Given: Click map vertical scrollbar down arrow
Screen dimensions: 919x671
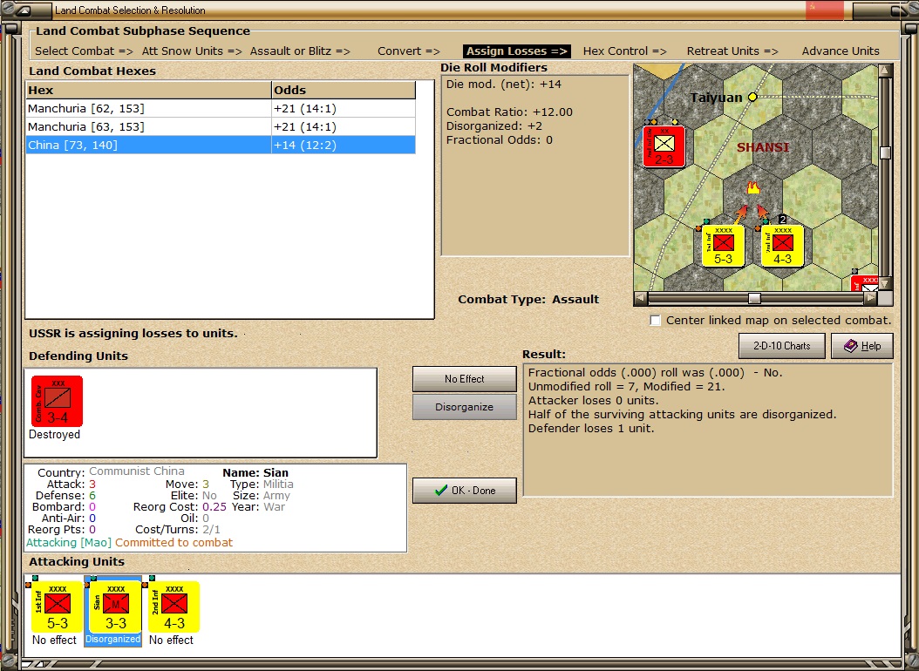Looking at the screenshot, I should click(x=885, y=283).
